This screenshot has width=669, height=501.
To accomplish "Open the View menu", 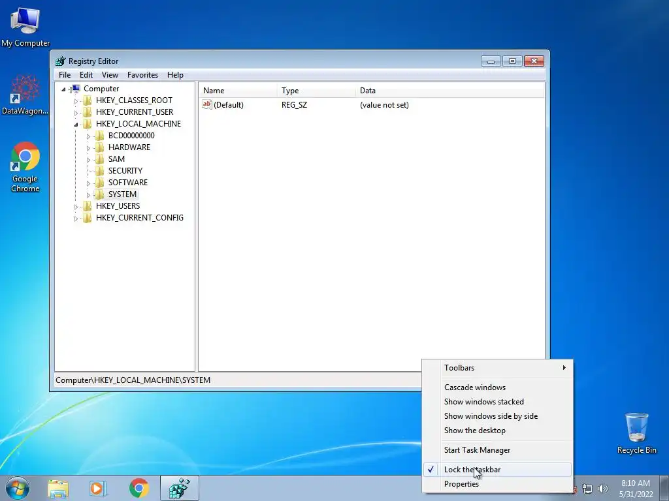I will coord(110,74).
